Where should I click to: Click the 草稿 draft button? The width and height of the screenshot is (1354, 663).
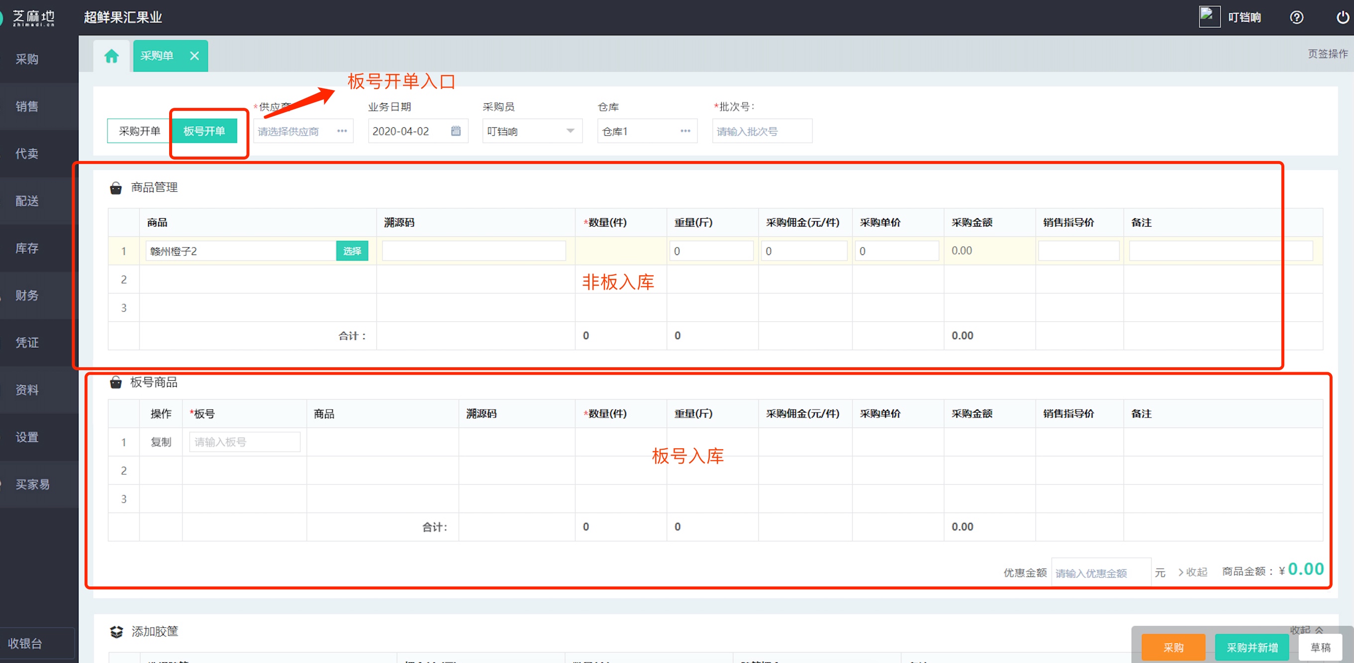(x=1320, y=647)
